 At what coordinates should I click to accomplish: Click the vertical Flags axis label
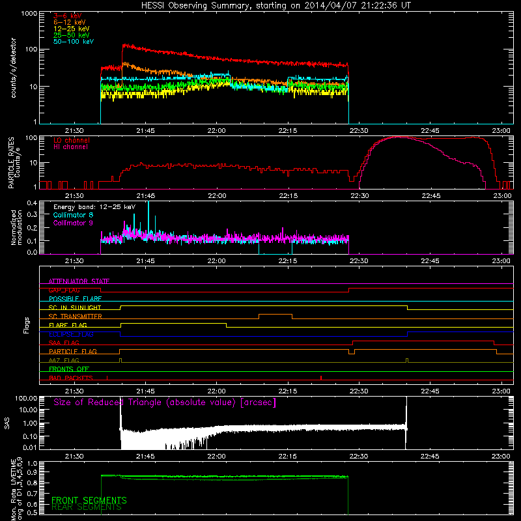27,325
